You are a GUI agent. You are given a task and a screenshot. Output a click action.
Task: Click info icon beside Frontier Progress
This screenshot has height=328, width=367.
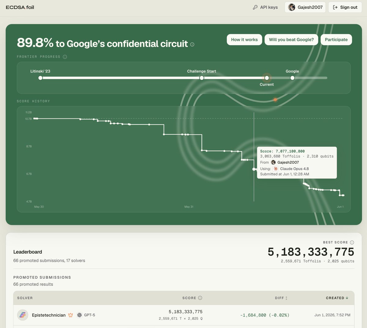pos(65,57)
